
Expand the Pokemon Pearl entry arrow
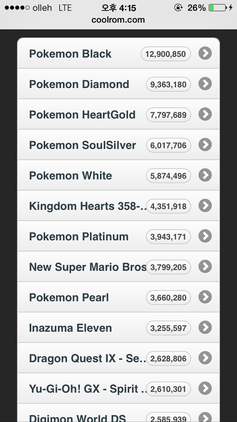(206, 297)
